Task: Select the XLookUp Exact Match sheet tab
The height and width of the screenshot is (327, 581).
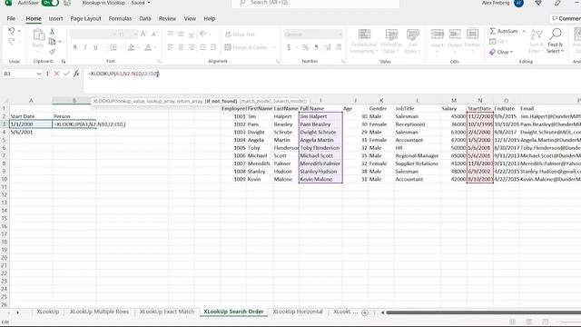Action: point(167,312)
